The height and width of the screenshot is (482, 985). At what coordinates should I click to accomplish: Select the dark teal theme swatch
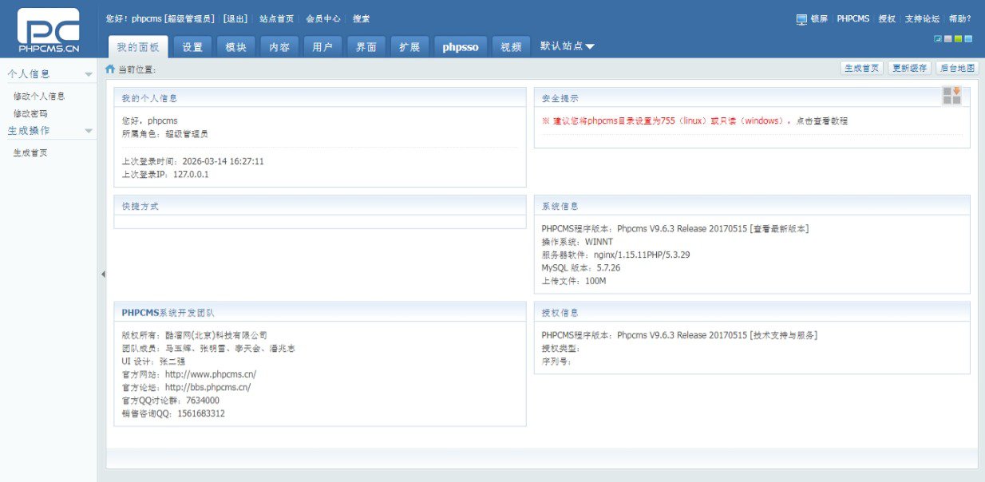[x=938, y=38]
